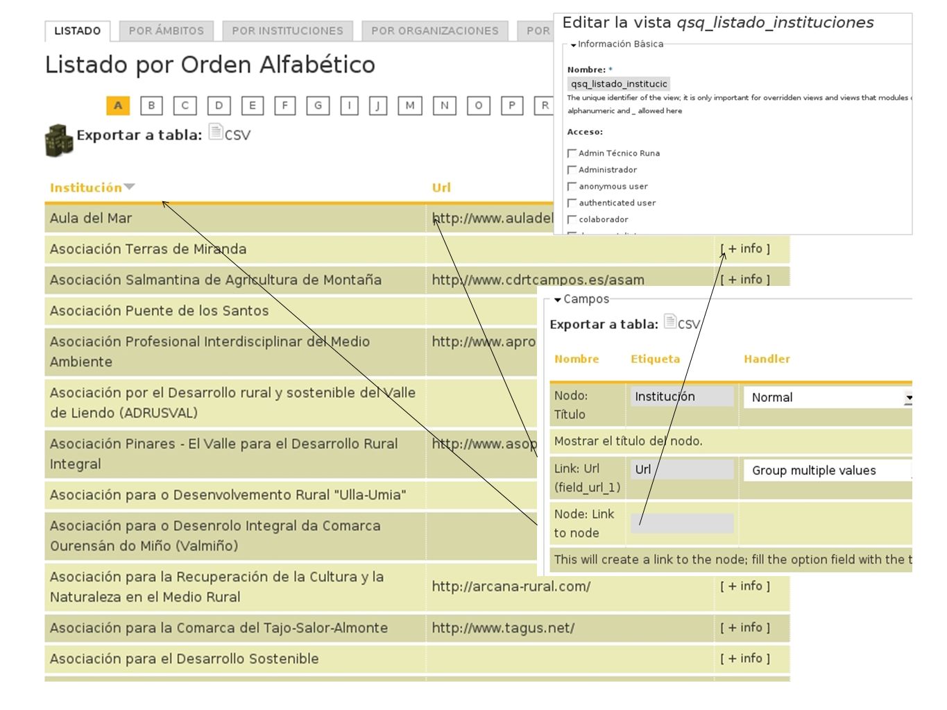Select letter C filter

(185, 105)
